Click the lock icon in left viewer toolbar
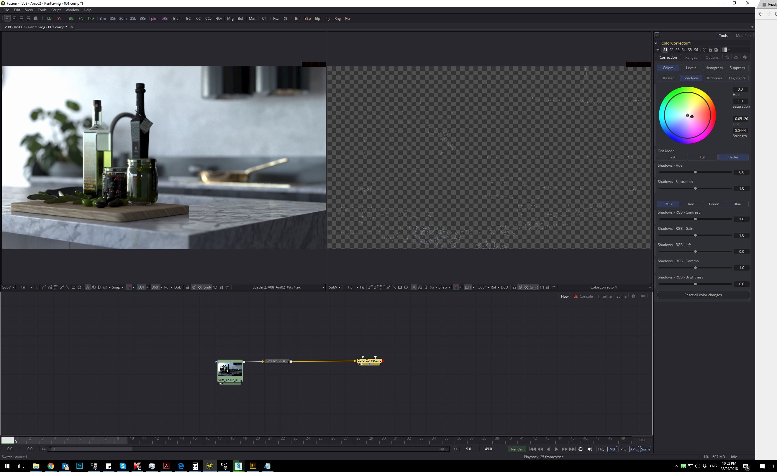The image size is (777, 472). coord(188,287)
